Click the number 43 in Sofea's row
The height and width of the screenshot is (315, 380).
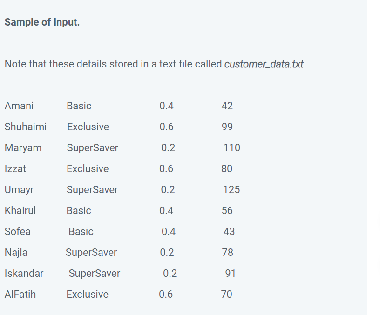click(x=229, y=232)
